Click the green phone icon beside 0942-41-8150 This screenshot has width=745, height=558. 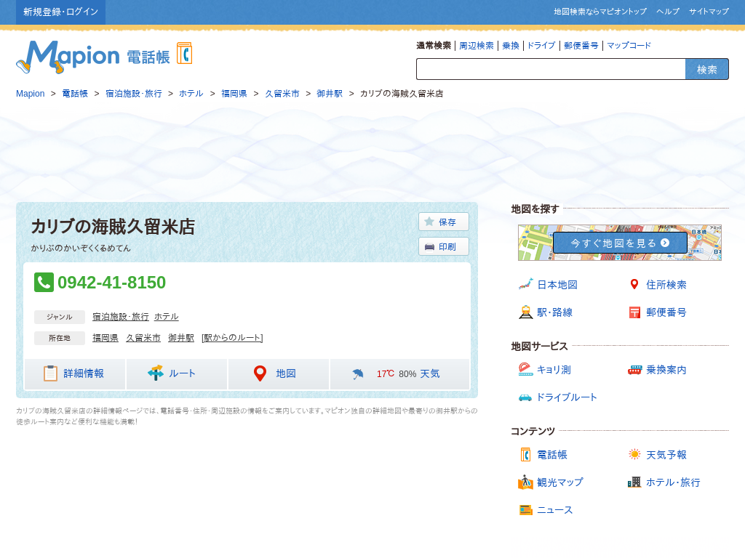[x=44, y=283]
